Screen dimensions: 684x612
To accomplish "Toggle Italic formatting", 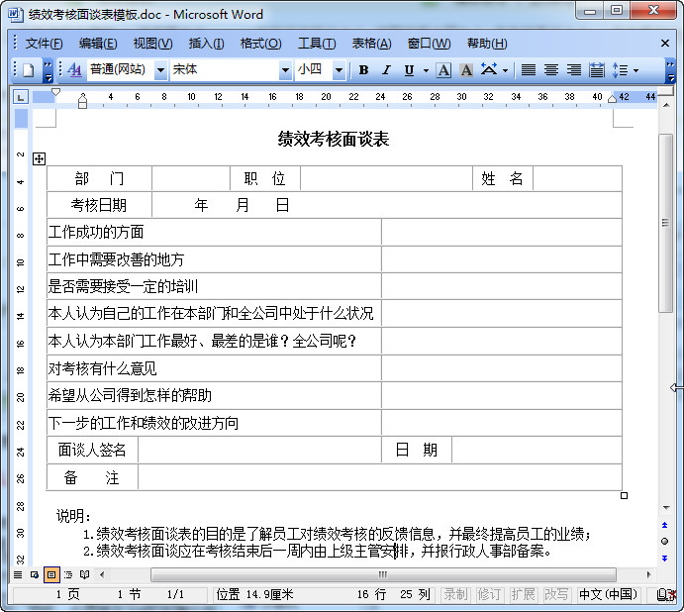I will click(385, 70).
